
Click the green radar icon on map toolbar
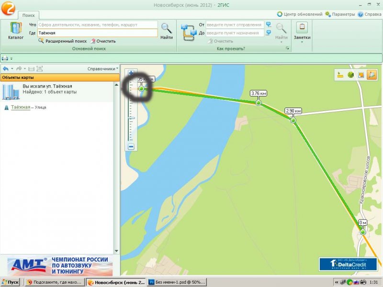coord(350,75)
